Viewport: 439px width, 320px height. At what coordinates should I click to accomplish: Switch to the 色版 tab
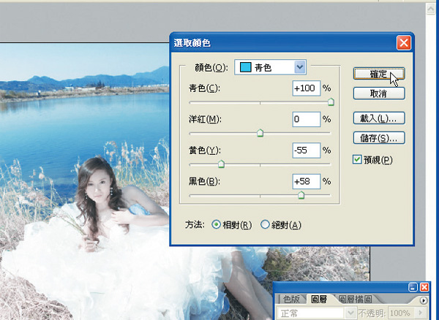(291, 300)
